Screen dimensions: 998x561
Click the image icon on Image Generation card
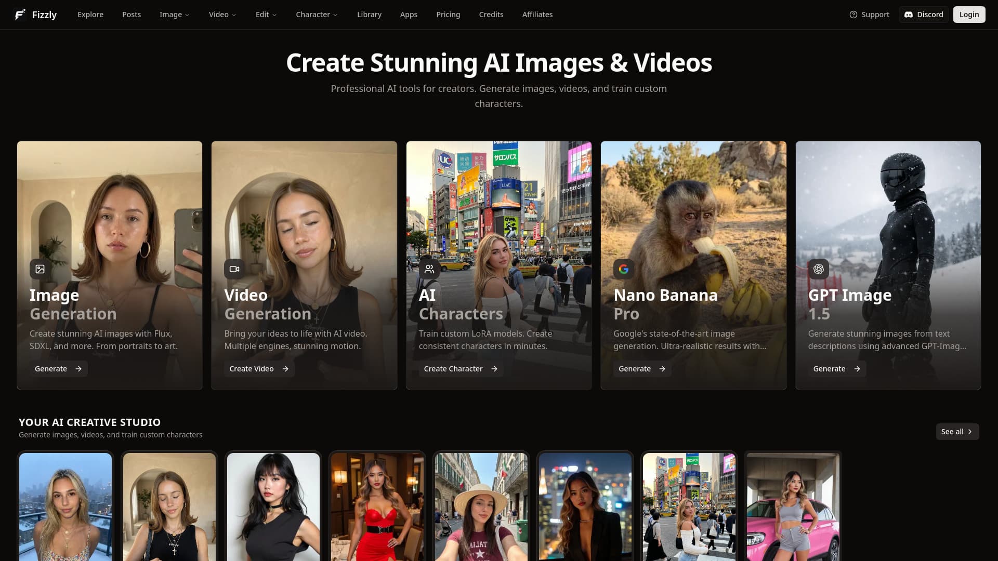(x=40, y=269)
